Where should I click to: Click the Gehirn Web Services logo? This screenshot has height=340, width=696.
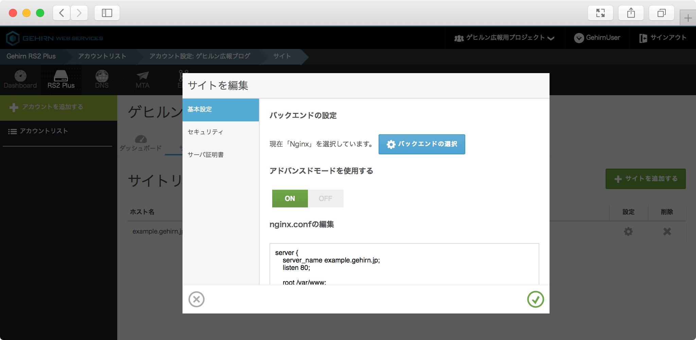[x=54, y=38]
